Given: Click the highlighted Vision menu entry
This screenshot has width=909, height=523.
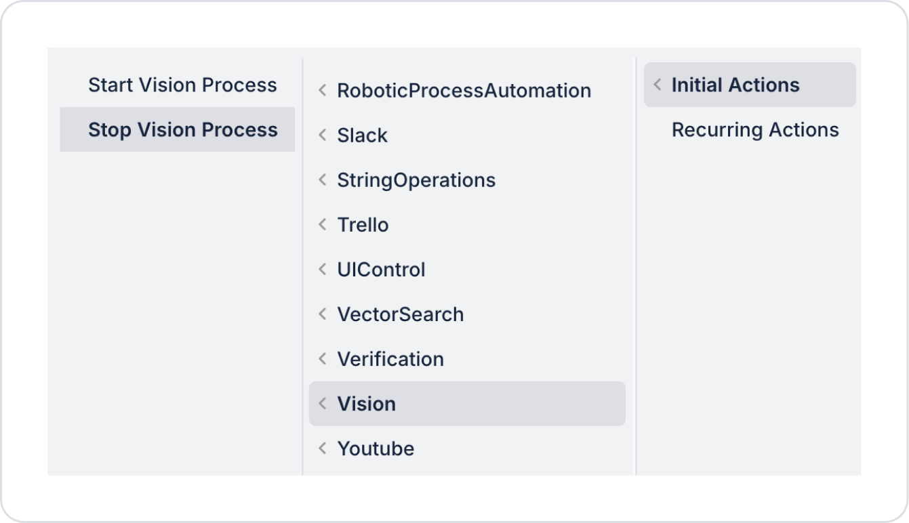Looking at the screenshot, I should [x=367, y=404].
